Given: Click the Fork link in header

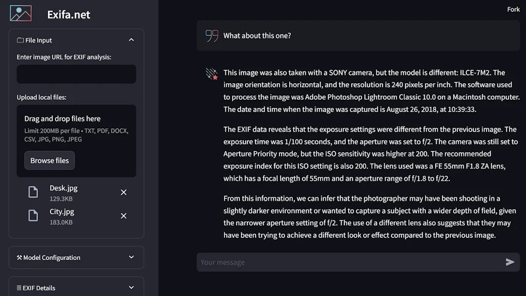Looking at the screenshot, I should [513, 9].
